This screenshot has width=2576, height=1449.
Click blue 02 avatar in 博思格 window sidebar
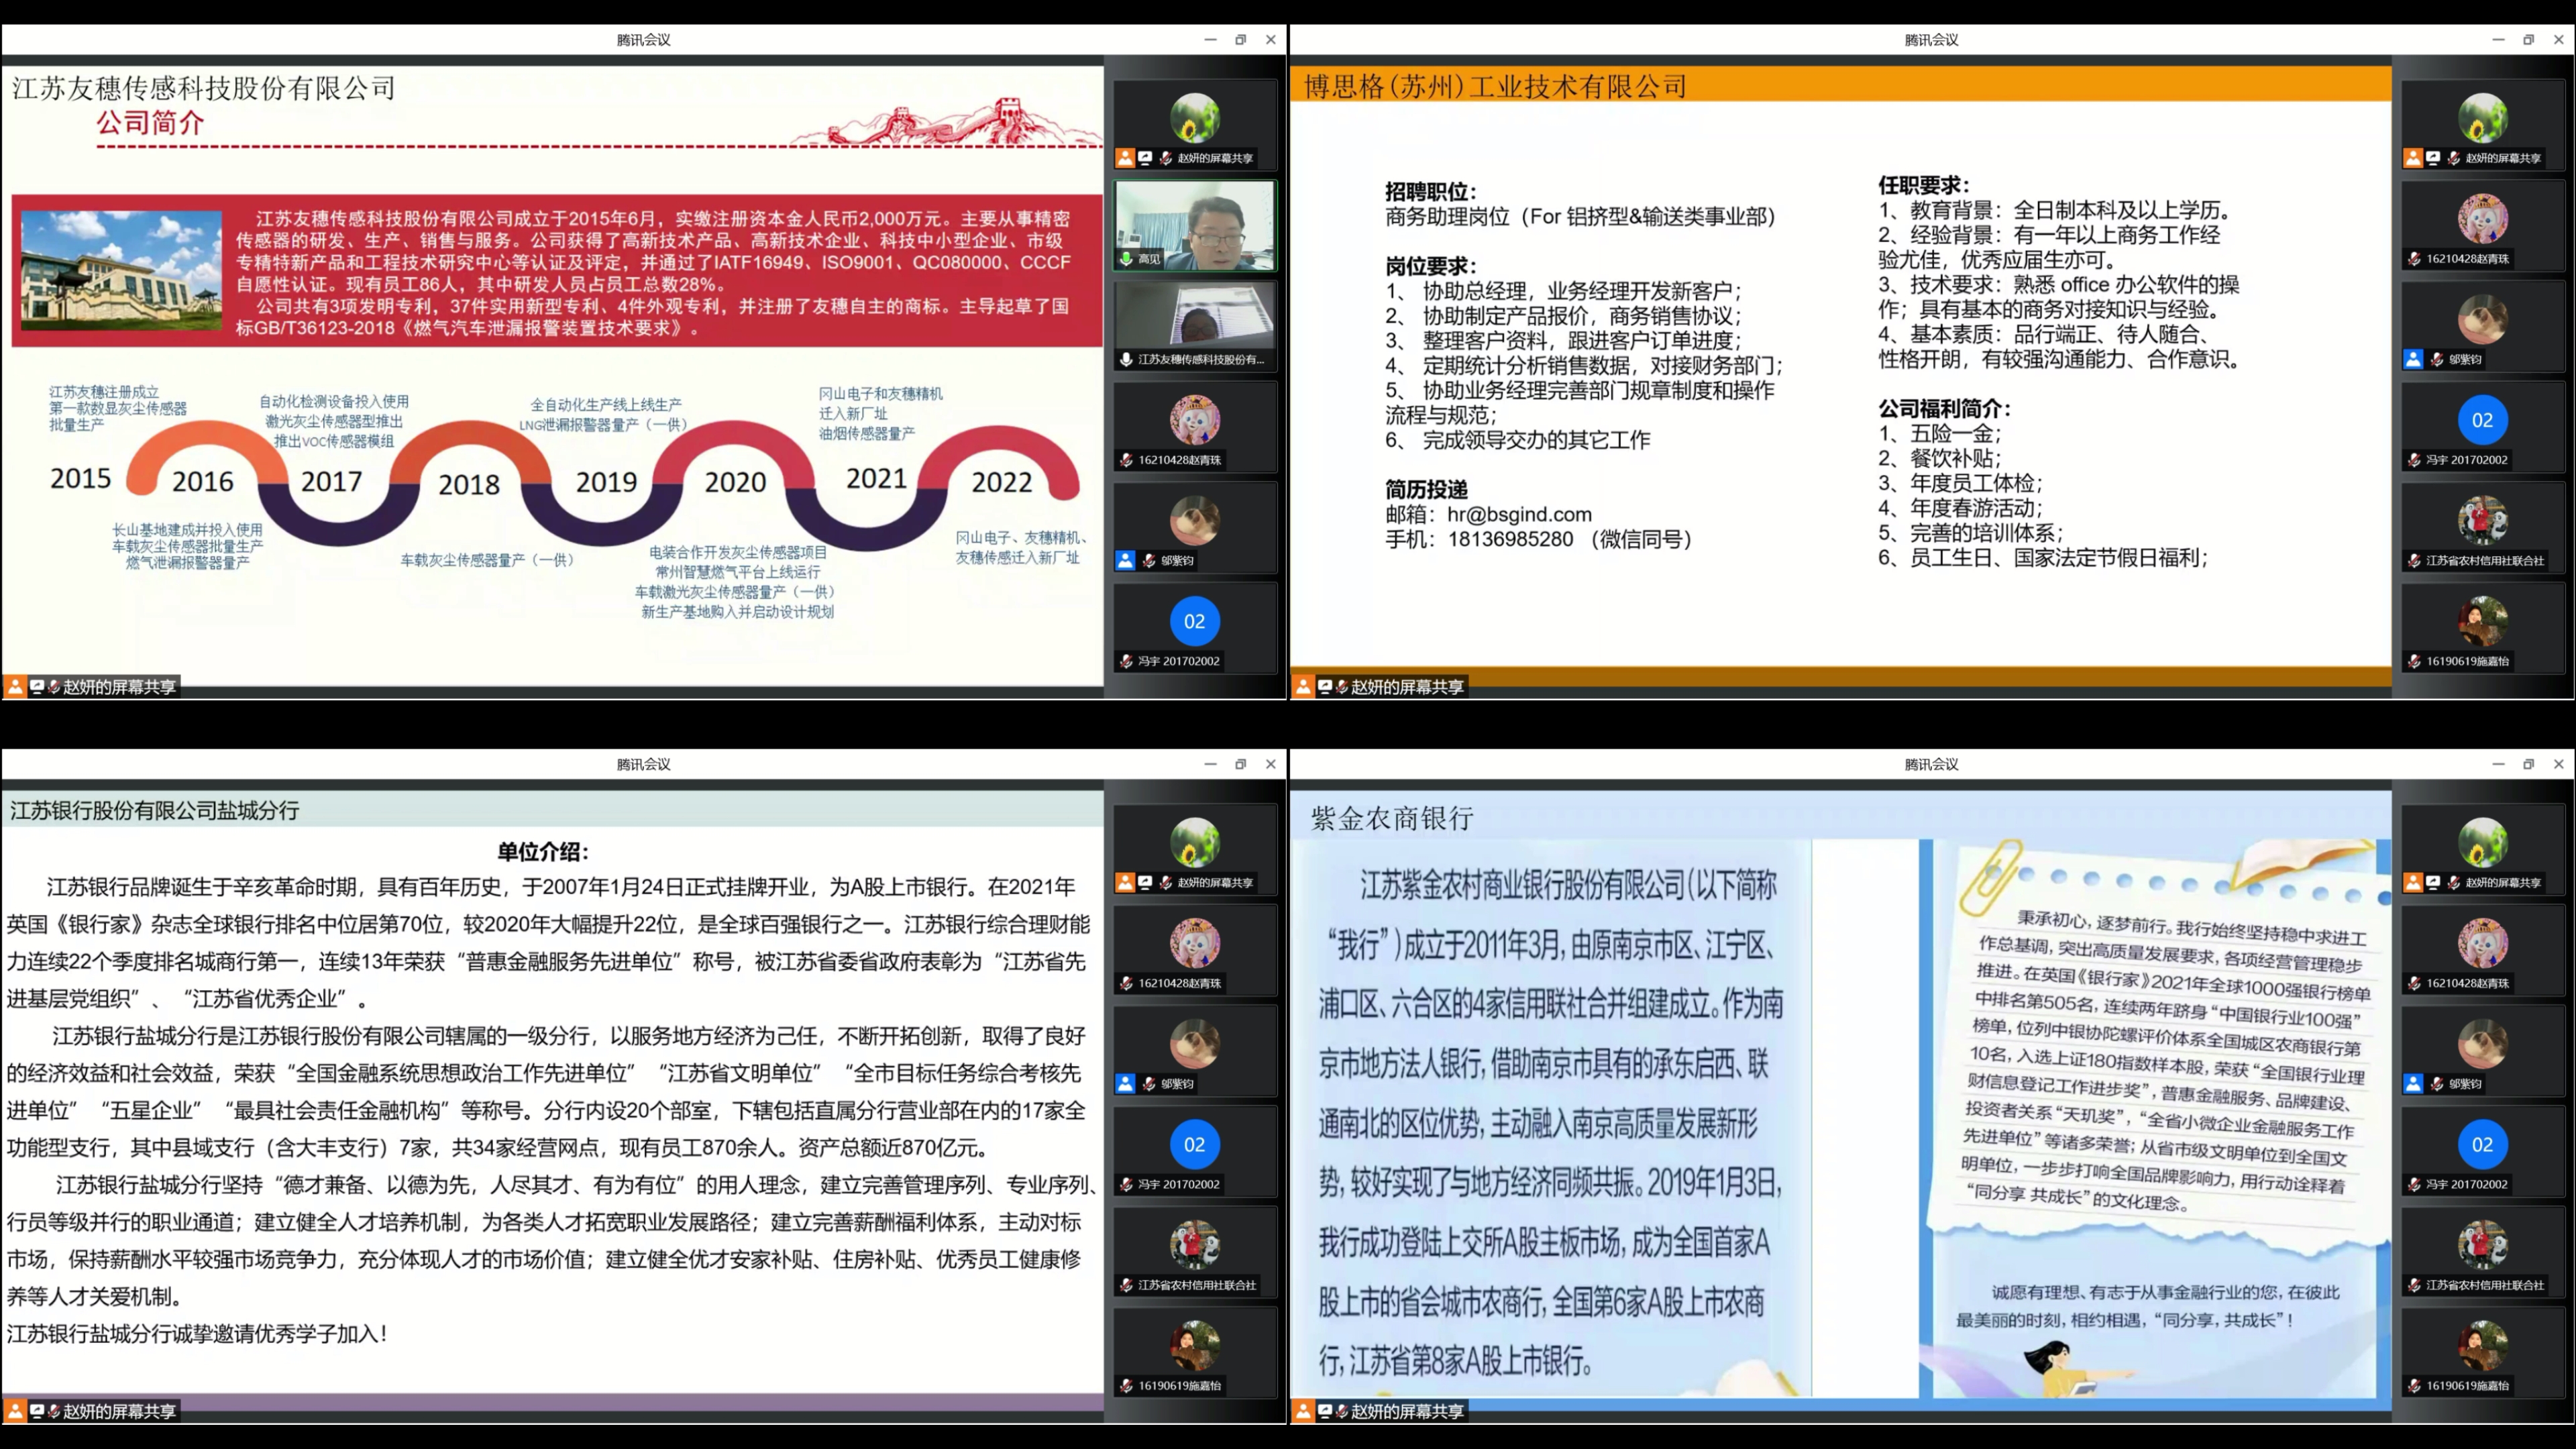pos(2482,421)
